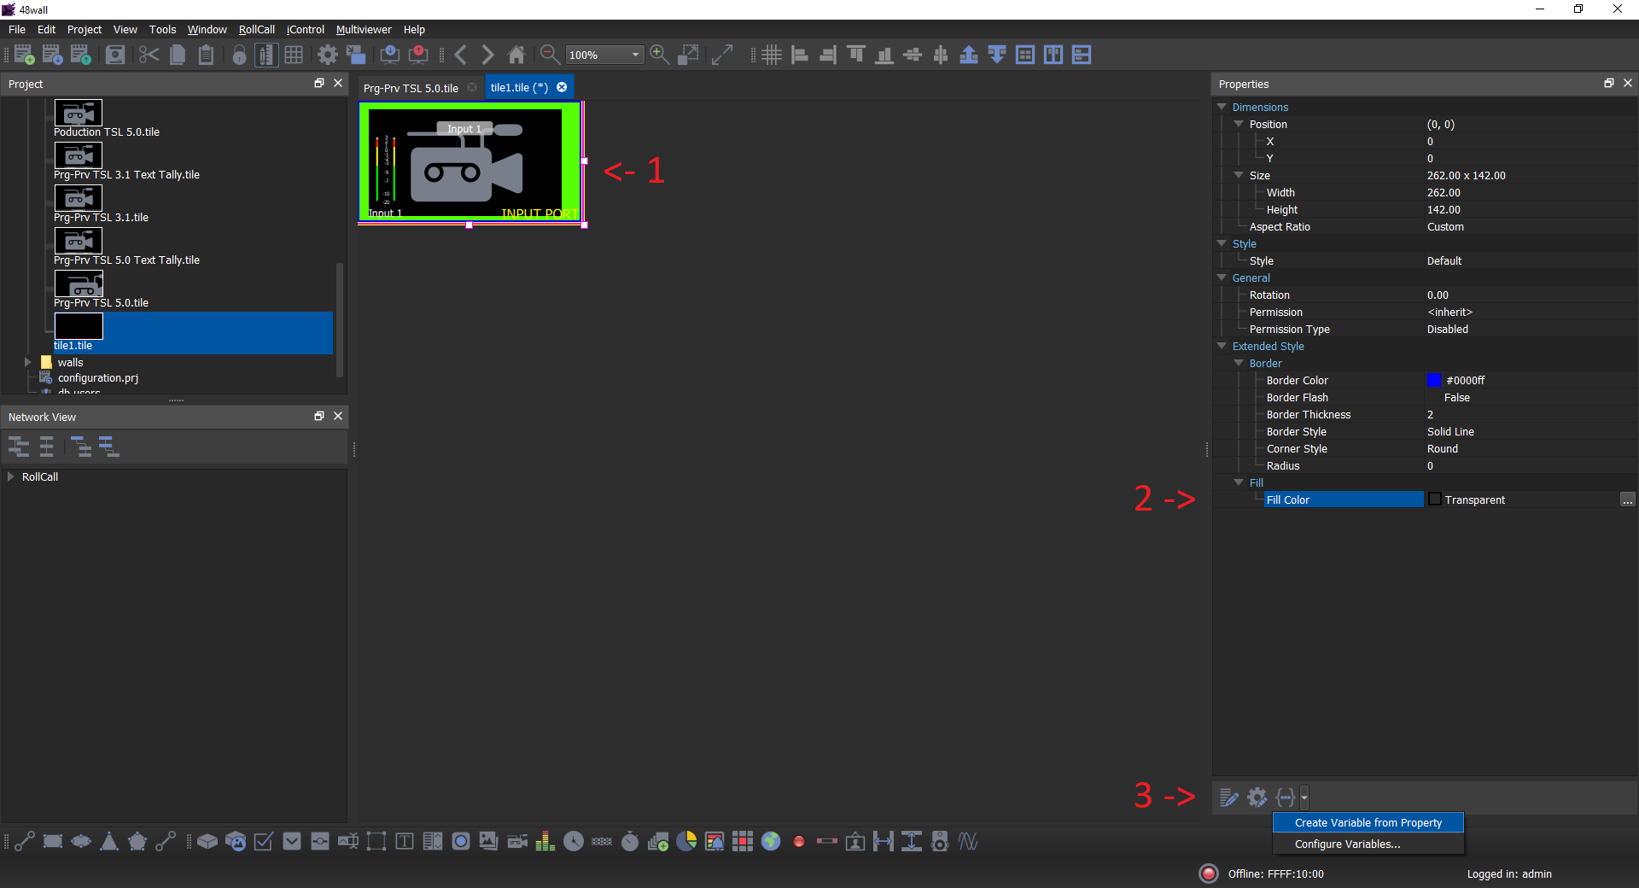Select the rectangle shape tool
1639x888 pixels.
pyautogui.click(x=53, y=842)
